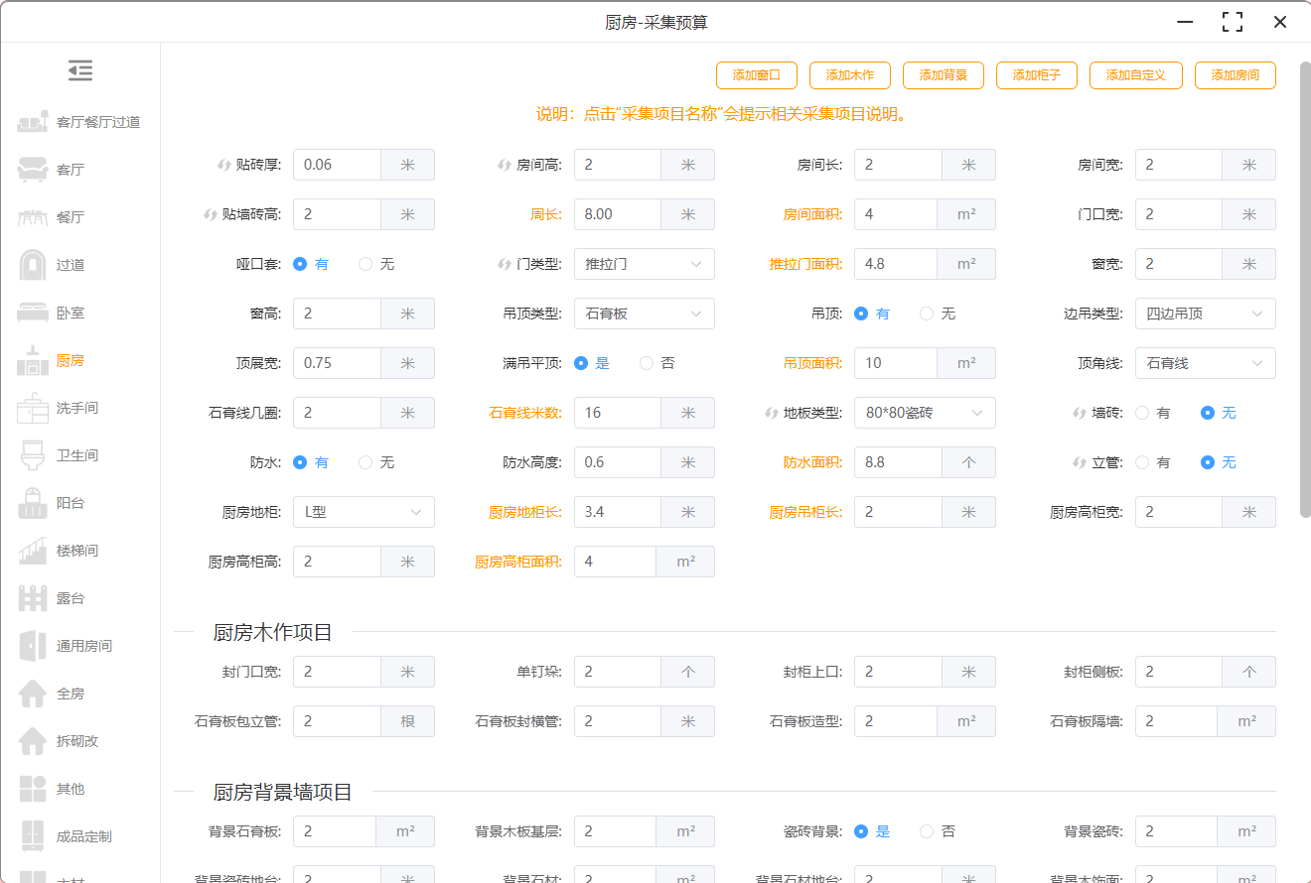The image size is (1311, 883).
Task: Expand the 边吊类型 dropdown
Action: [1205, 314]
